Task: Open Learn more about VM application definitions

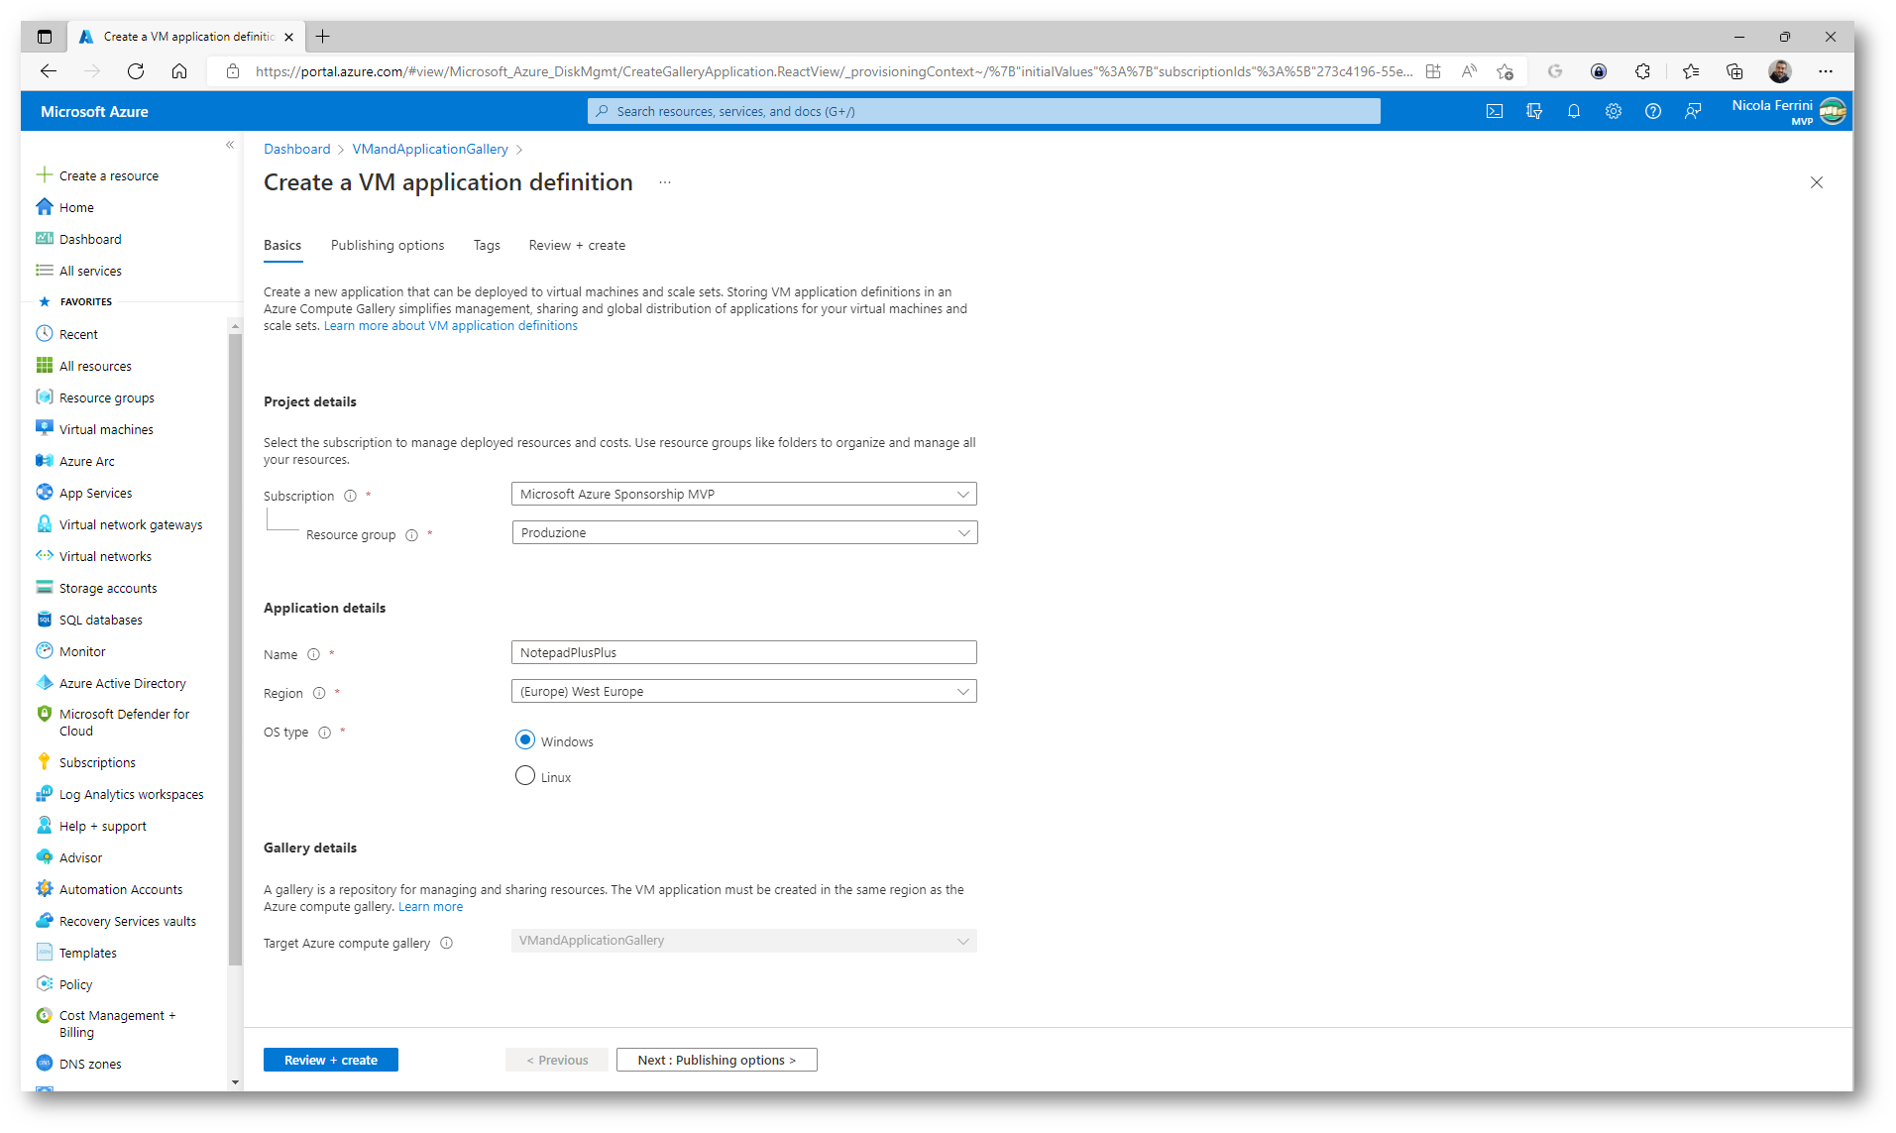Action: [450, 326]
